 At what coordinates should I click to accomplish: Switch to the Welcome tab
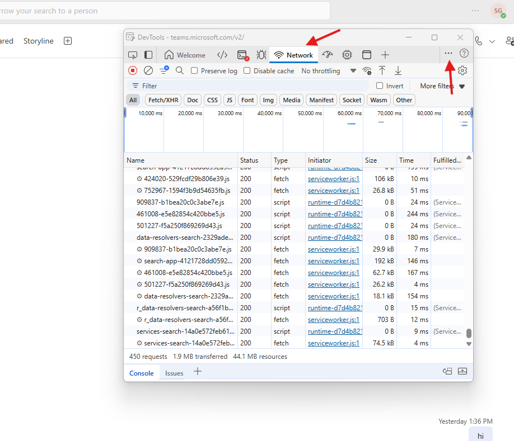[185, 55]
